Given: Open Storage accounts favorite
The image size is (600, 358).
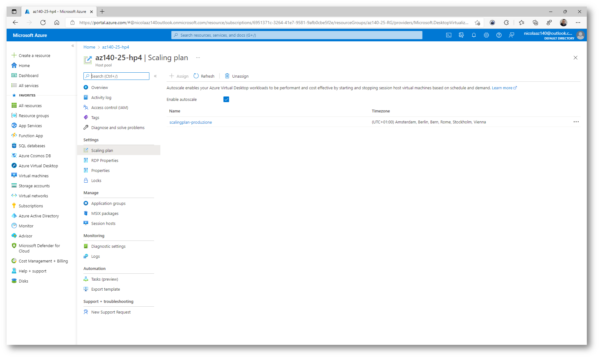Looking at the screenshot, I should tap(34, 186).
